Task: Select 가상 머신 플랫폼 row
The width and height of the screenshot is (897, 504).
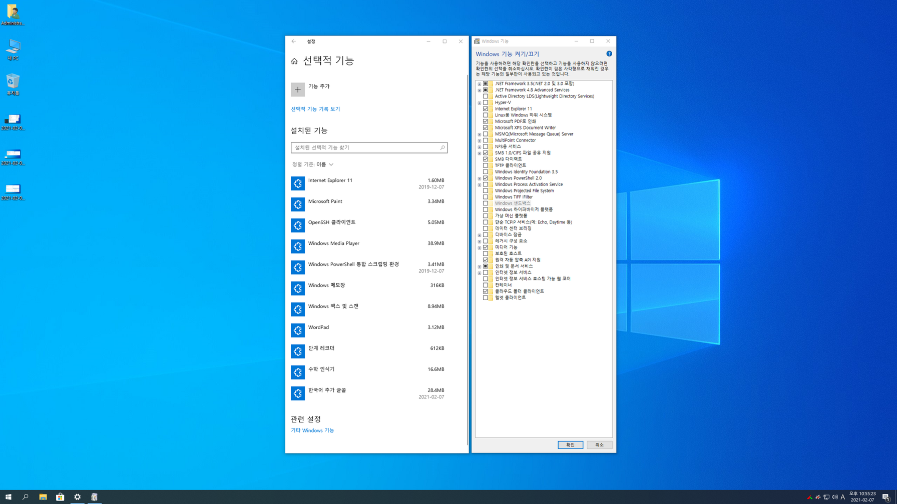Action: (511, 216)
